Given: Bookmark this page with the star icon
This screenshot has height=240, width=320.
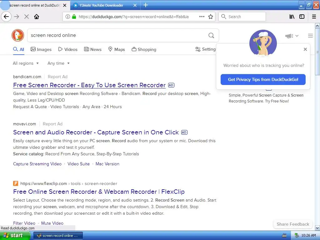Looking at the screenshot, I should click(211, 17).
